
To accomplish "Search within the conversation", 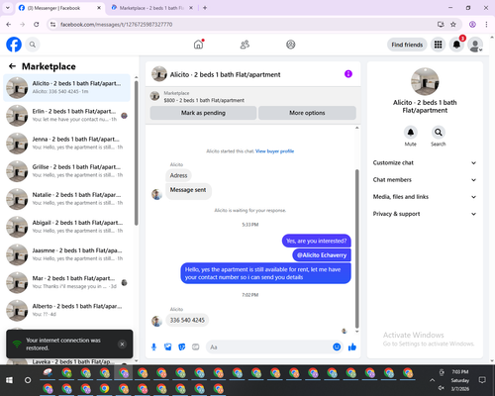I will 439,133.
